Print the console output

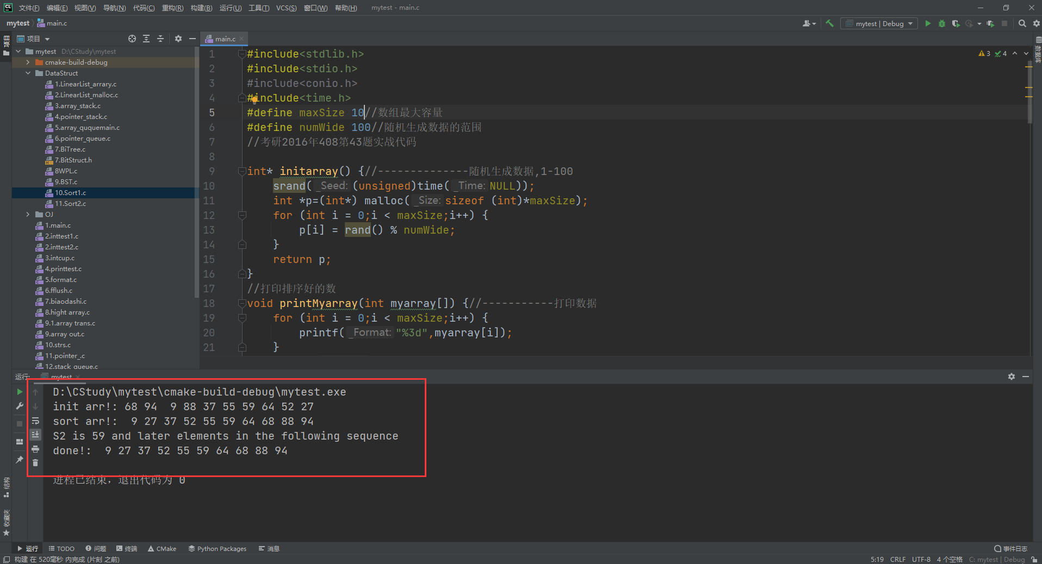click(35, 449)
